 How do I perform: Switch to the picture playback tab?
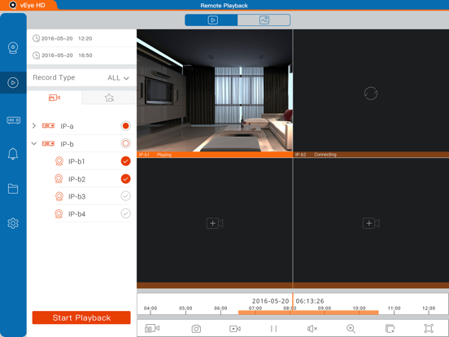point(264,20)
